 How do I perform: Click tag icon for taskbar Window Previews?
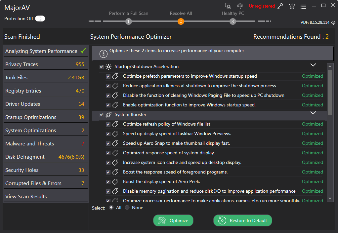[115, 134]
